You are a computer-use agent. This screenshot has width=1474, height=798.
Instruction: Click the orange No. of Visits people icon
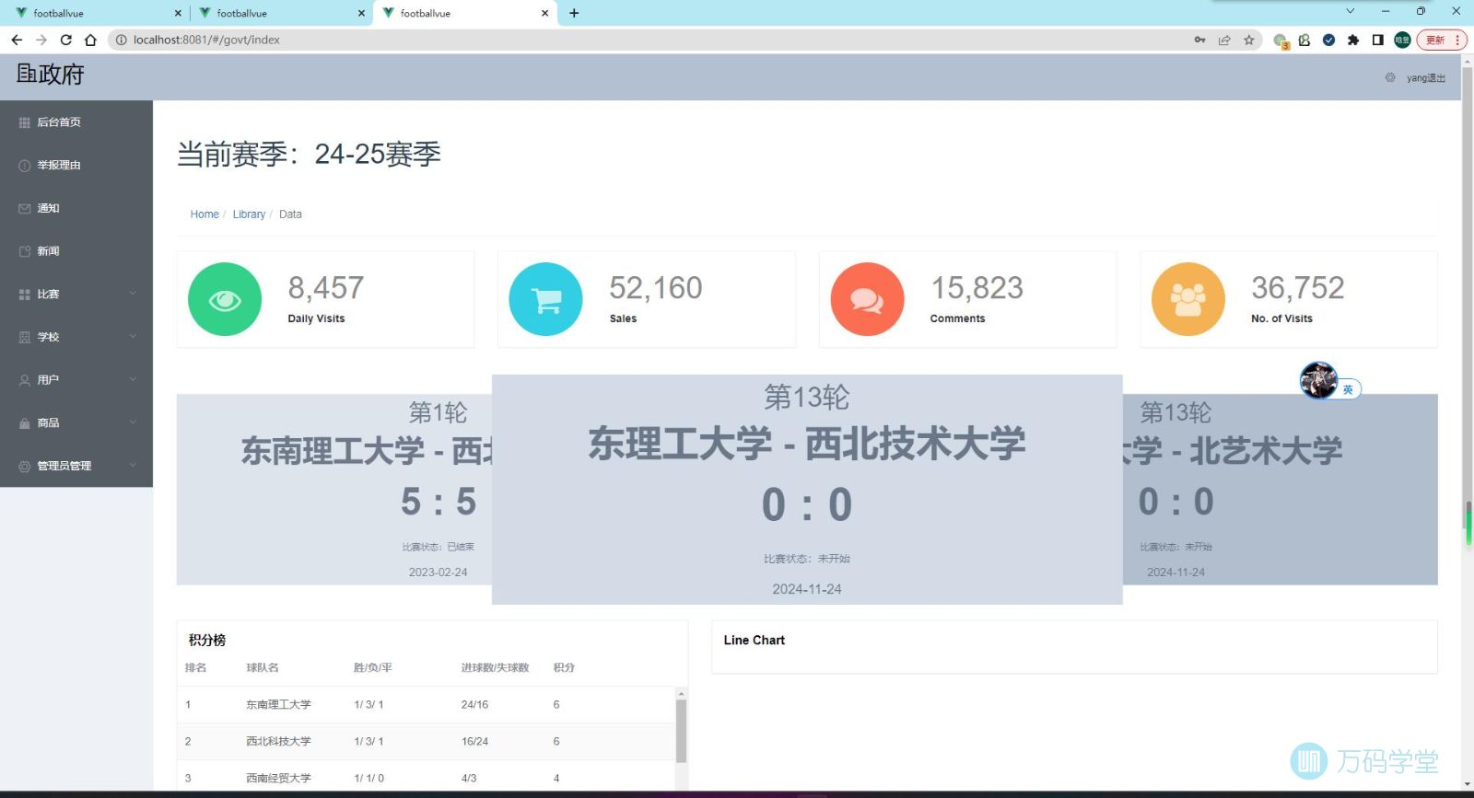[x=1187, y=299]
